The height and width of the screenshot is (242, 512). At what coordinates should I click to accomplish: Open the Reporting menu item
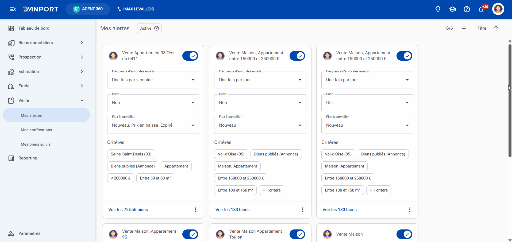tap(28, 158)
